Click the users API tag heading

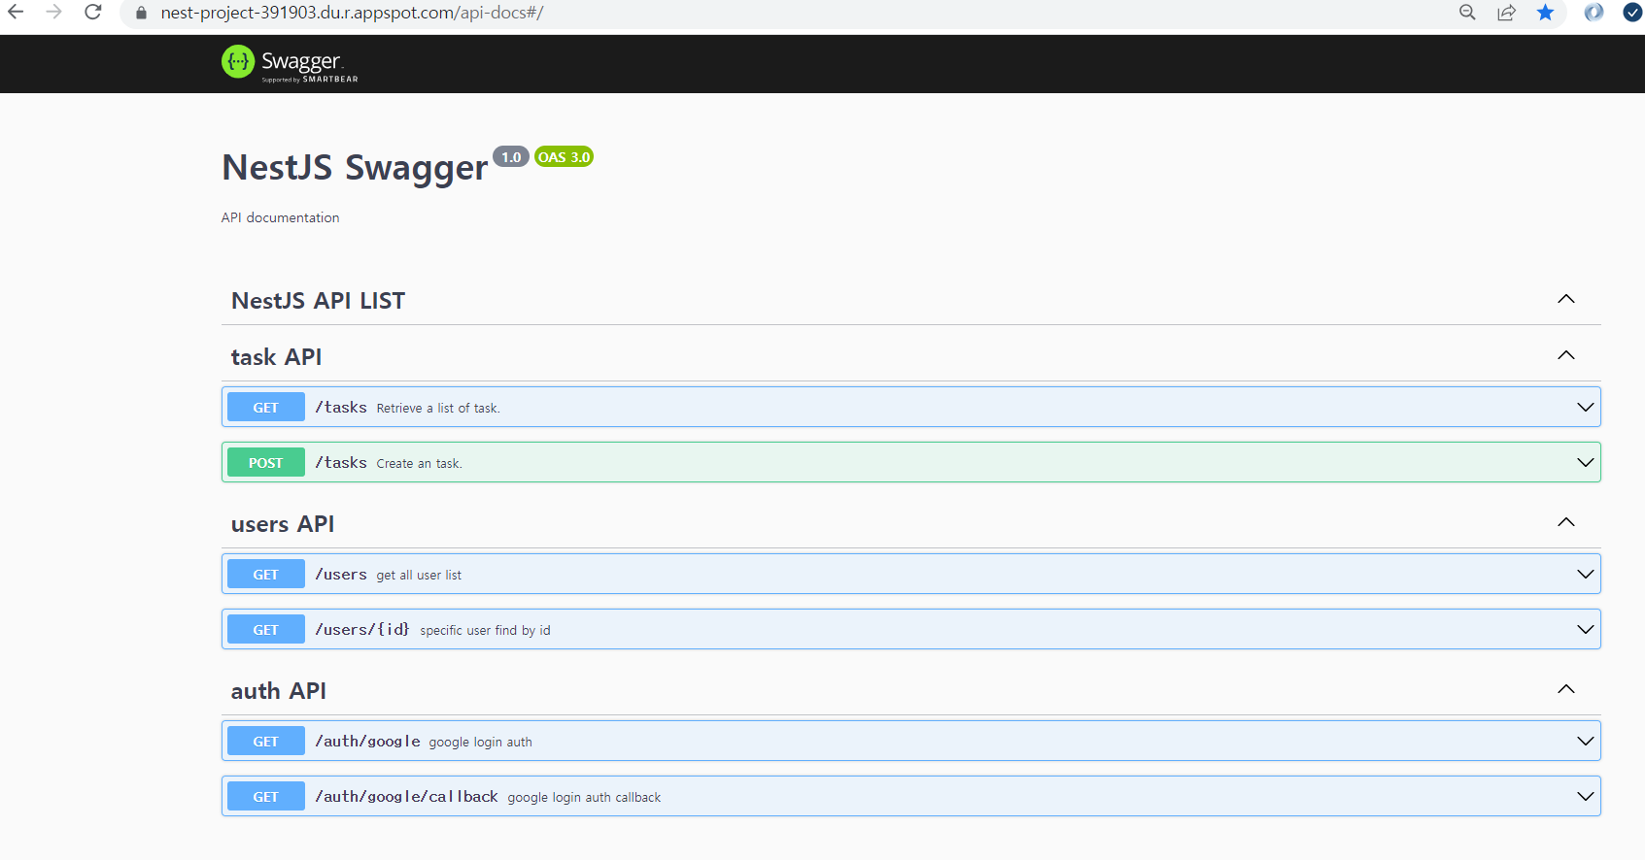[x=283, y=524]
